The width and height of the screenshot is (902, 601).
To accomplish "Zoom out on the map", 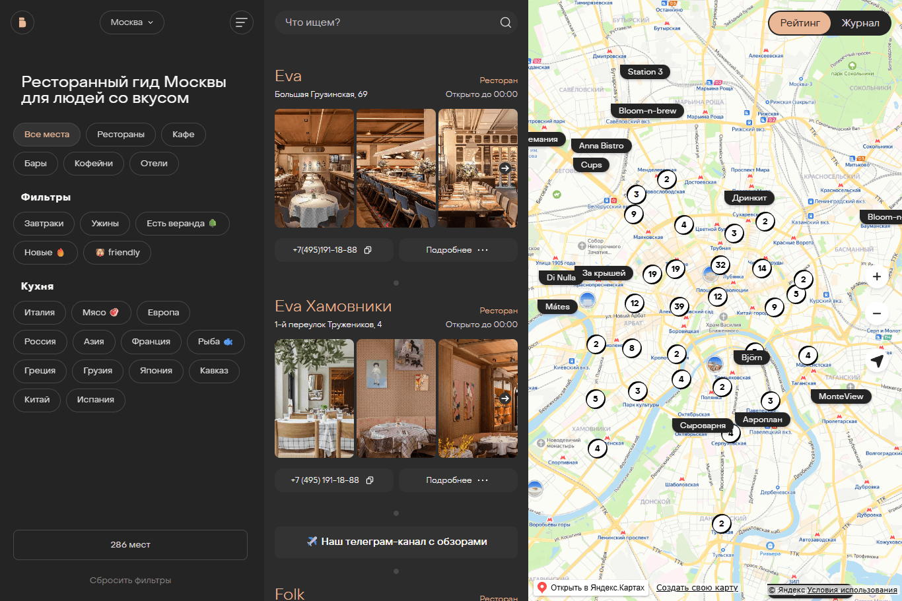I will 876,313.
